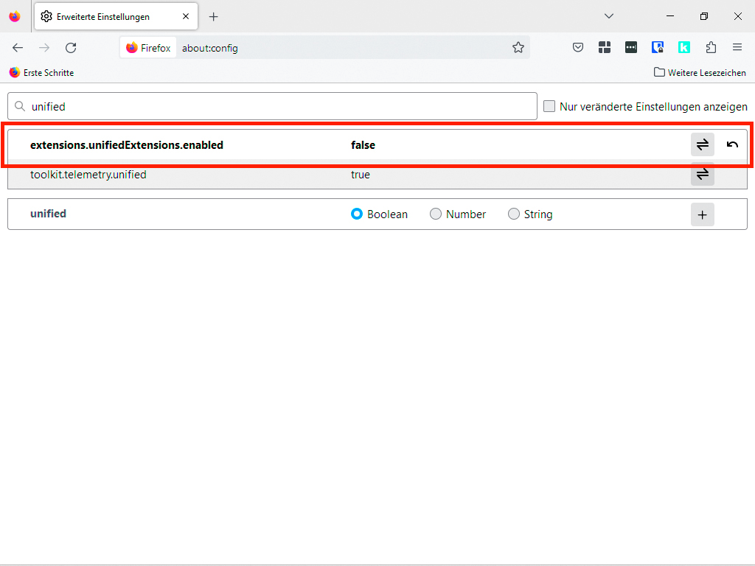Viewport: 755px width, 566px height.
Task: Open the Firefox hamburger application menu
Action: tap(737, 48)
